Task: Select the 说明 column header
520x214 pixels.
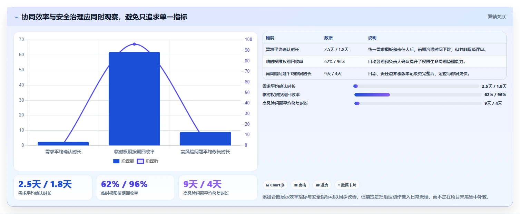Action: pyautogui.click(x=372, y=38)
